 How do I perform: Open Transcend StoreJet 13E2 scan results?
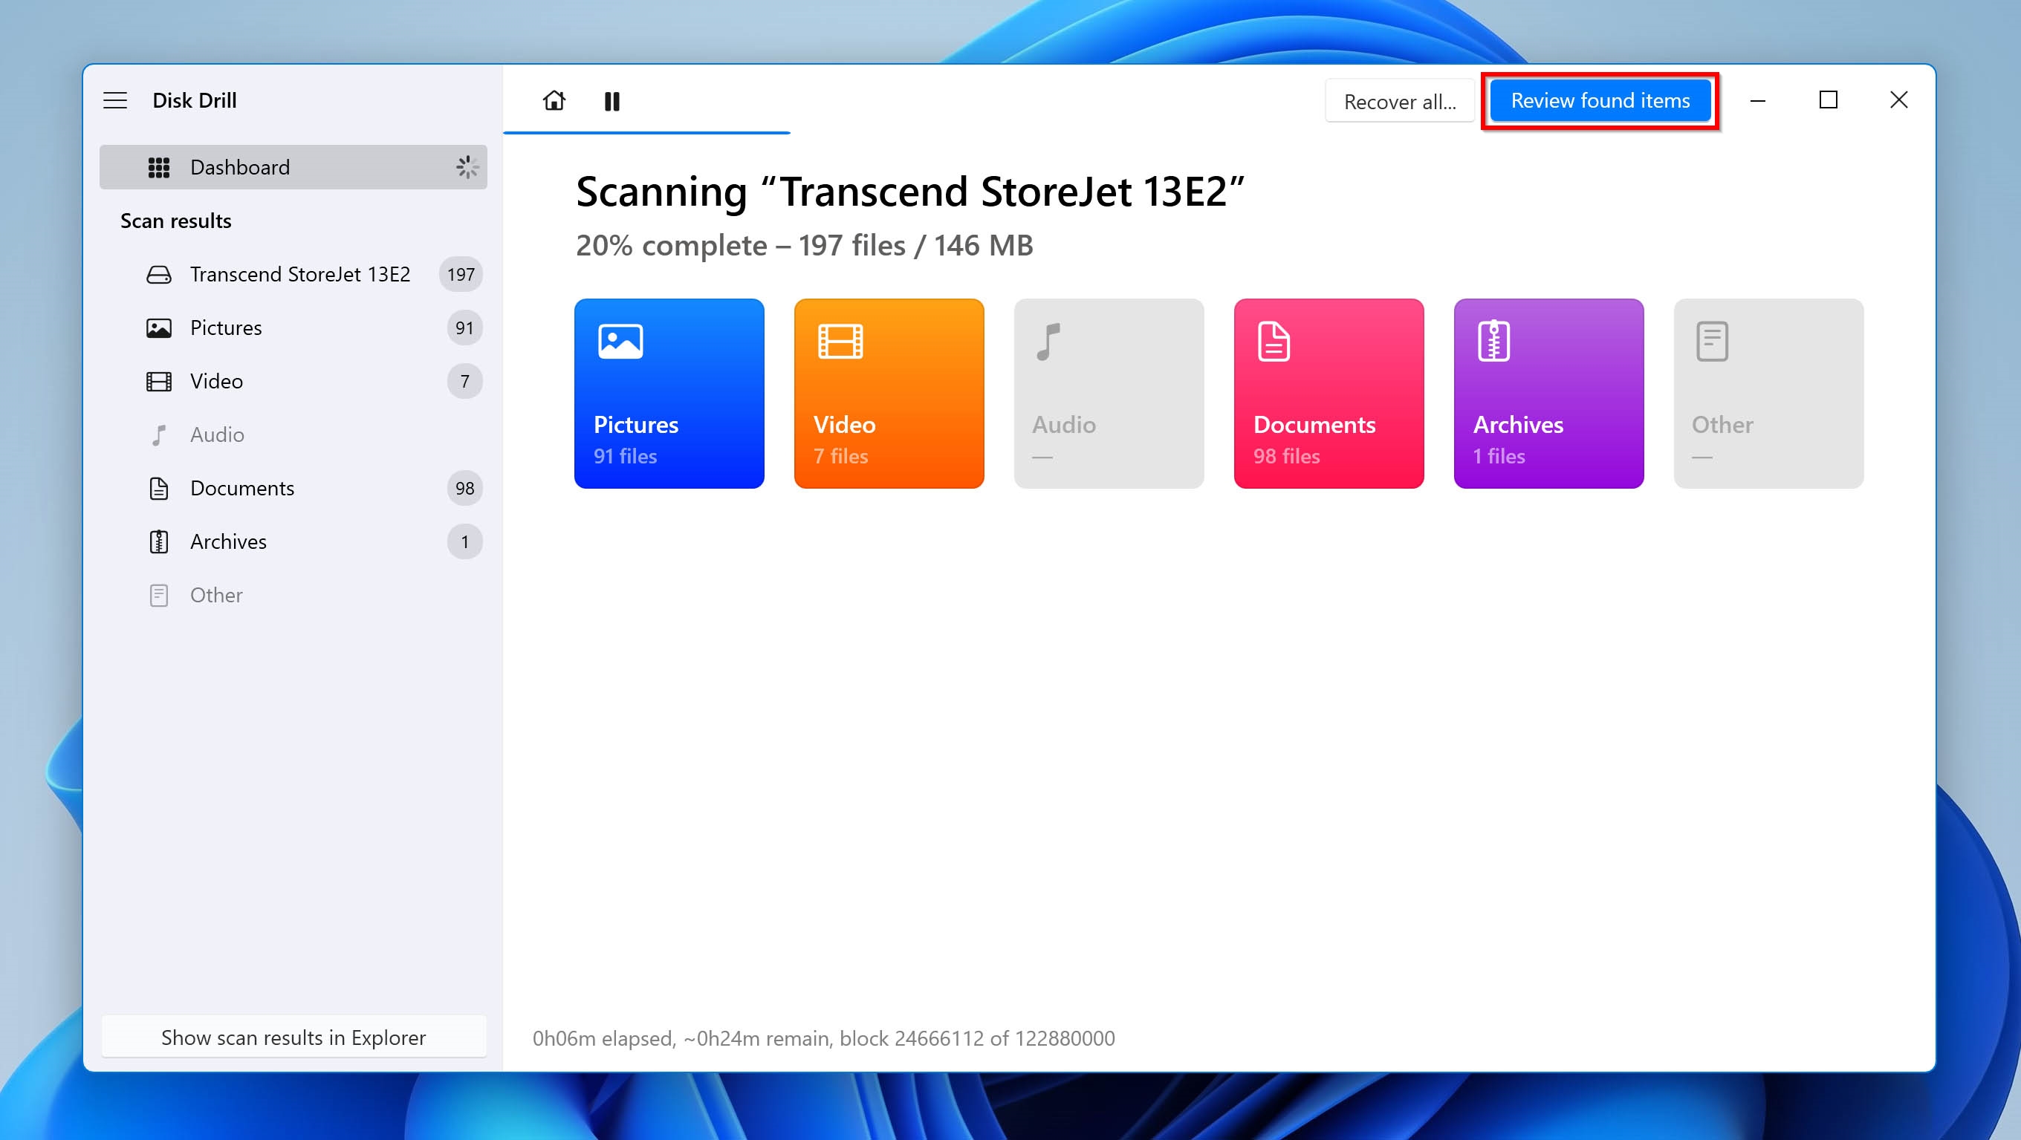point(293,274)
